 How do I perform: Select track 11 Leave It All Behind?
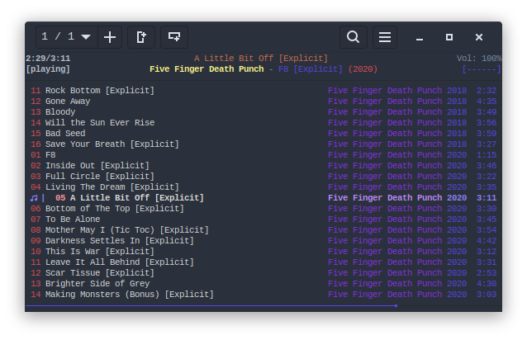263,262
